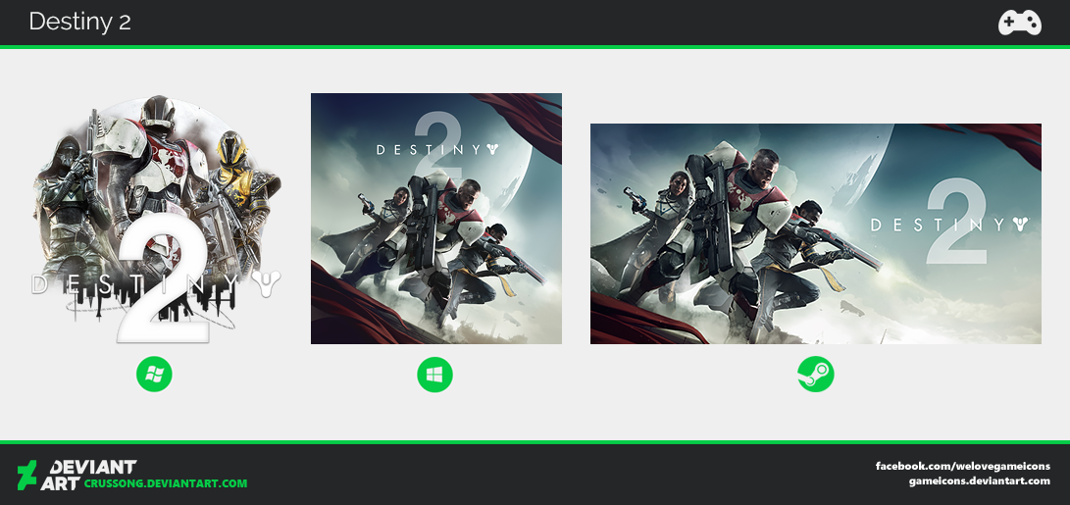Select the Windows 7 flag logo icon

(x=154, y=374)
